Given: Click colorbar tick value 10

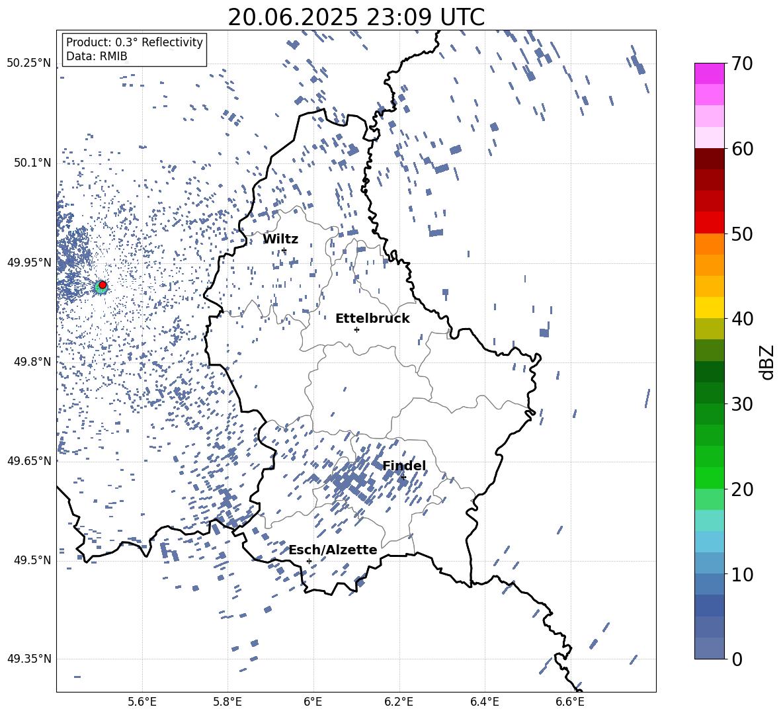Looking at the screenshot, I should tap(742, 574).
